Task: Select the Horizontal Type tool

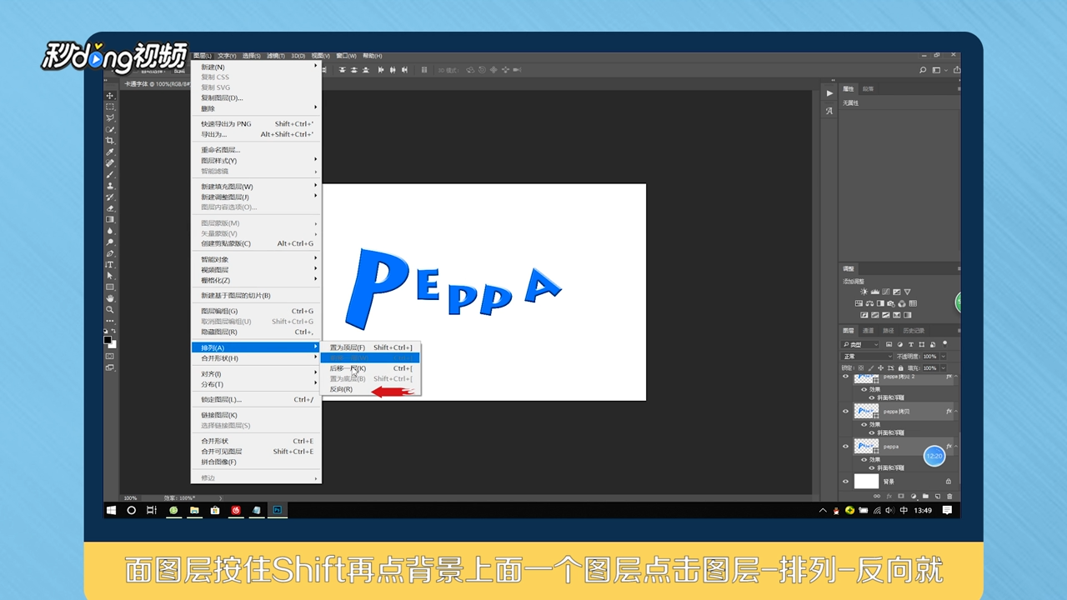Action: pos(109,264)
